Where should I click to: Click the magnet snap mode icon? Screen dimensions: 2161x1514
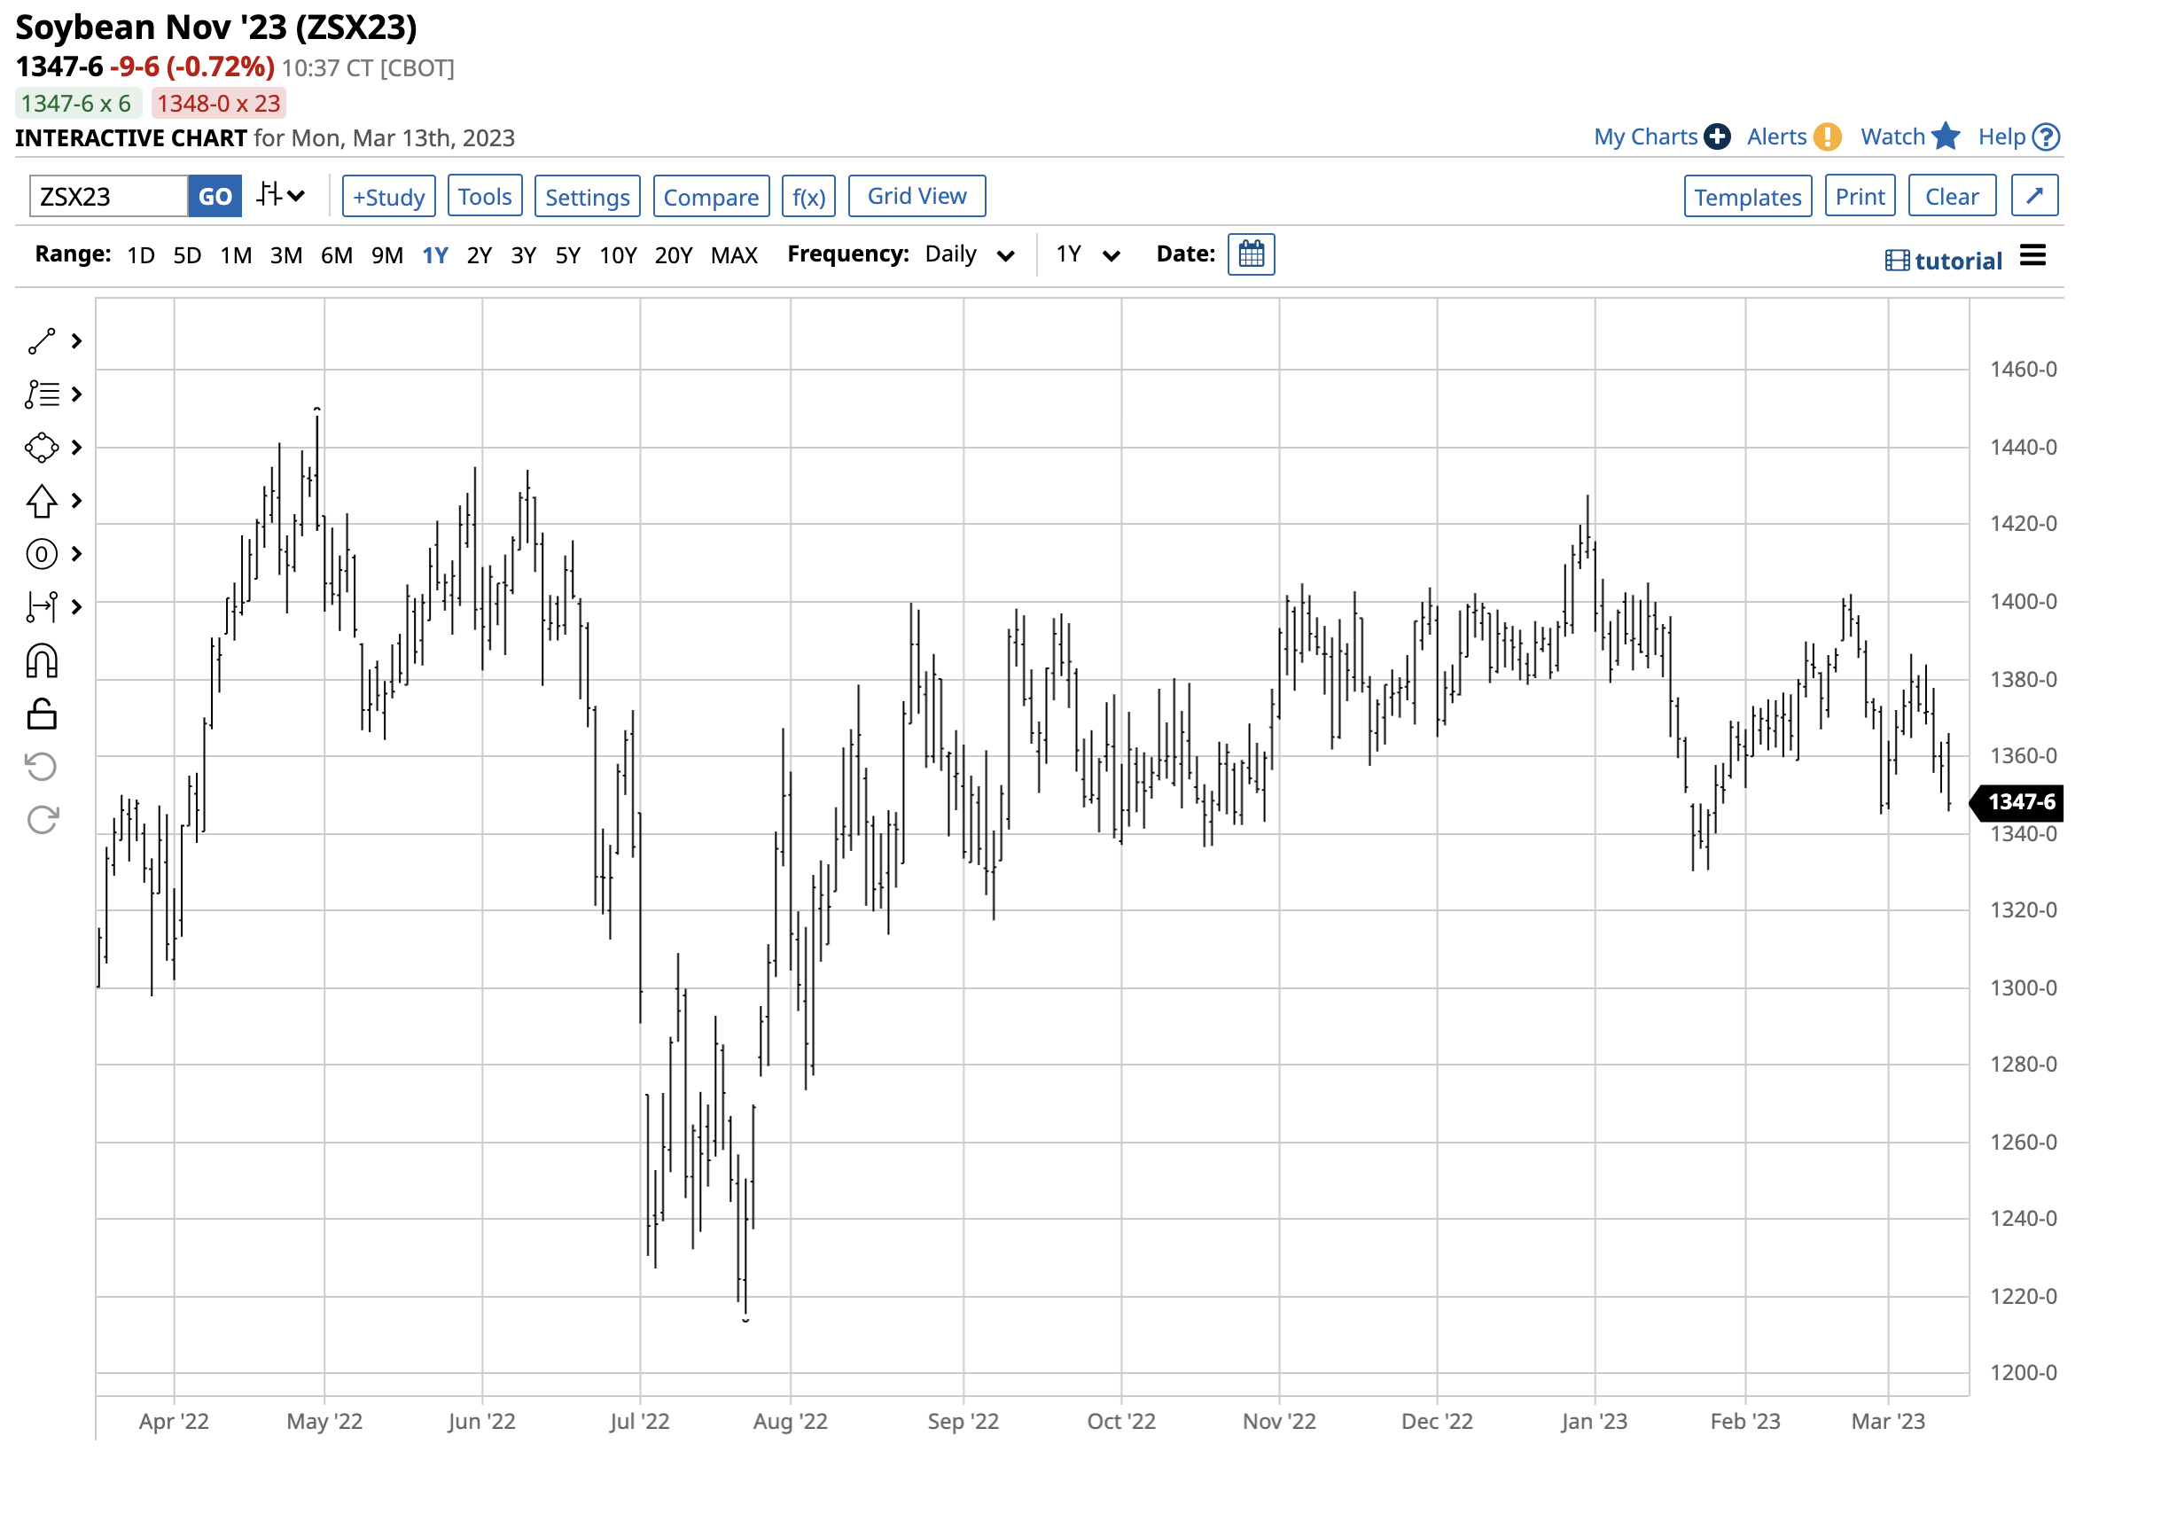tap(42, 661)
